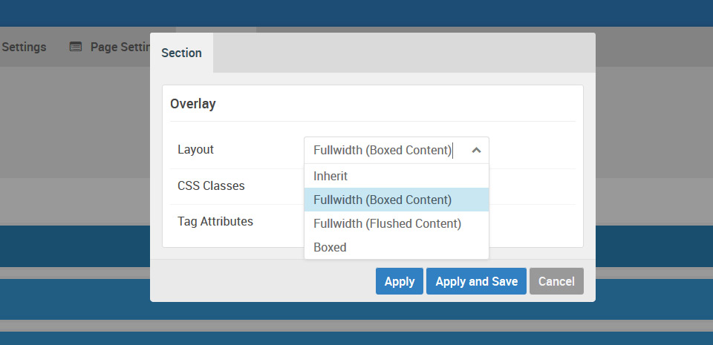Open the Settings tab in the background
The image size is (713, 345).
coord(23,47)
